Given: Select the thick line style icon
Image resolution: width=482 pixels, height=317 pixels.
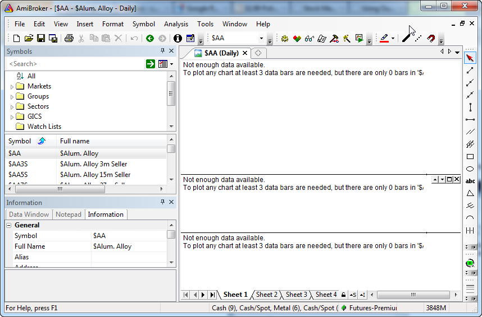Looking at the screenshot, I should click(406, 38).
